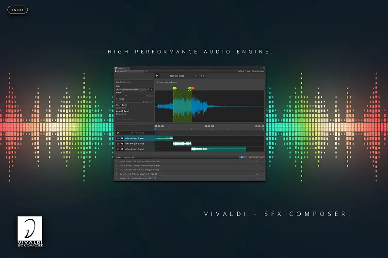
Task: Select log row Track Event Started vsfx-minigun-8-loop
Action: tap(190, 170)
